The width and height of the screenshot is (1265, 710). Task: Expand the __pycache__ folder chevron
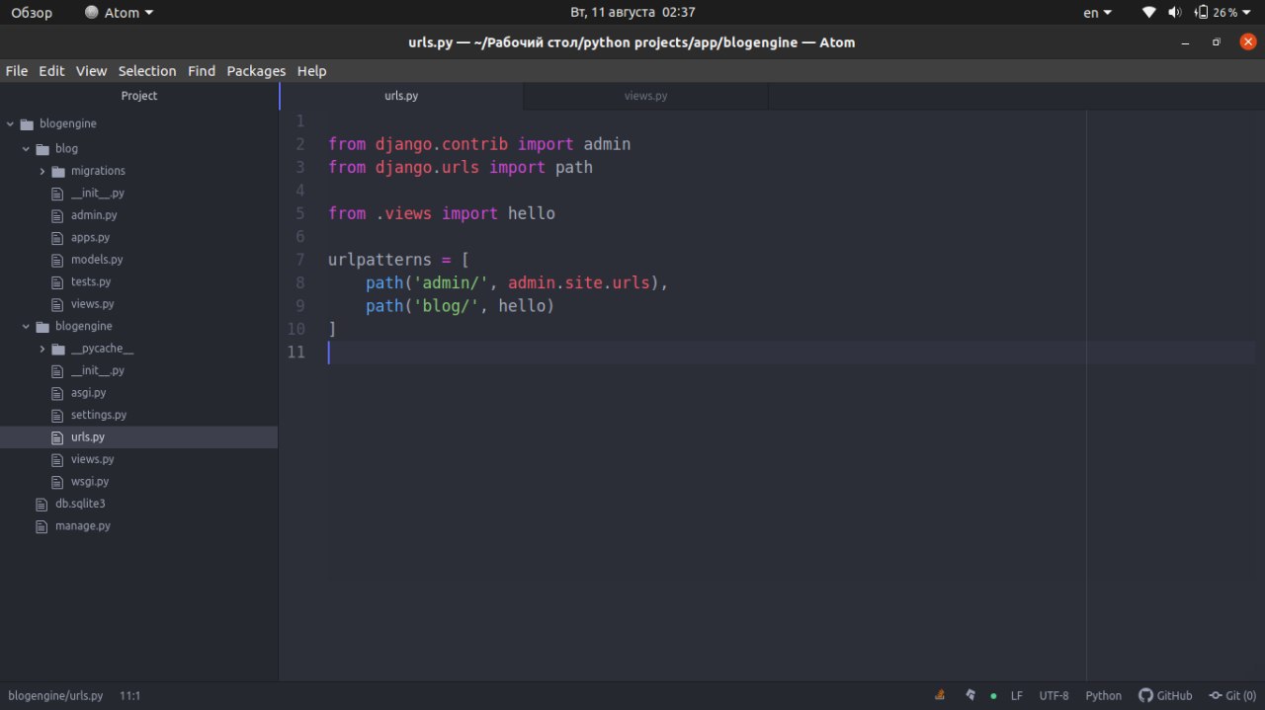click(x=42, y=349)
